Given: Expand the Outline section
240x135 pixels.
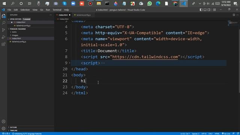Looking at the screenshot, I should point(13,127).
